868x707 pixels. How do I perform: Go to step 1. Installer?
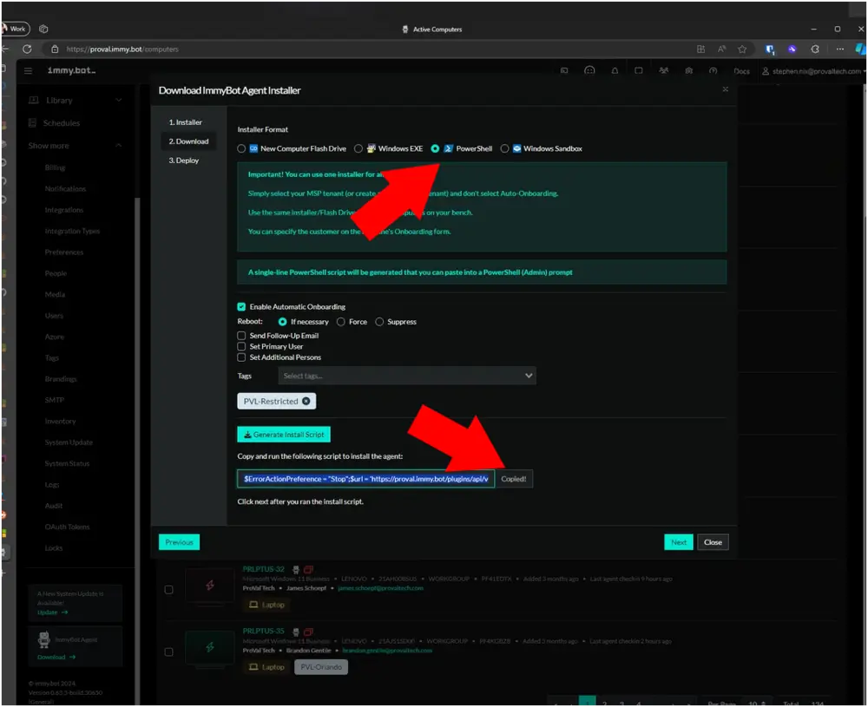coord(186,122)
